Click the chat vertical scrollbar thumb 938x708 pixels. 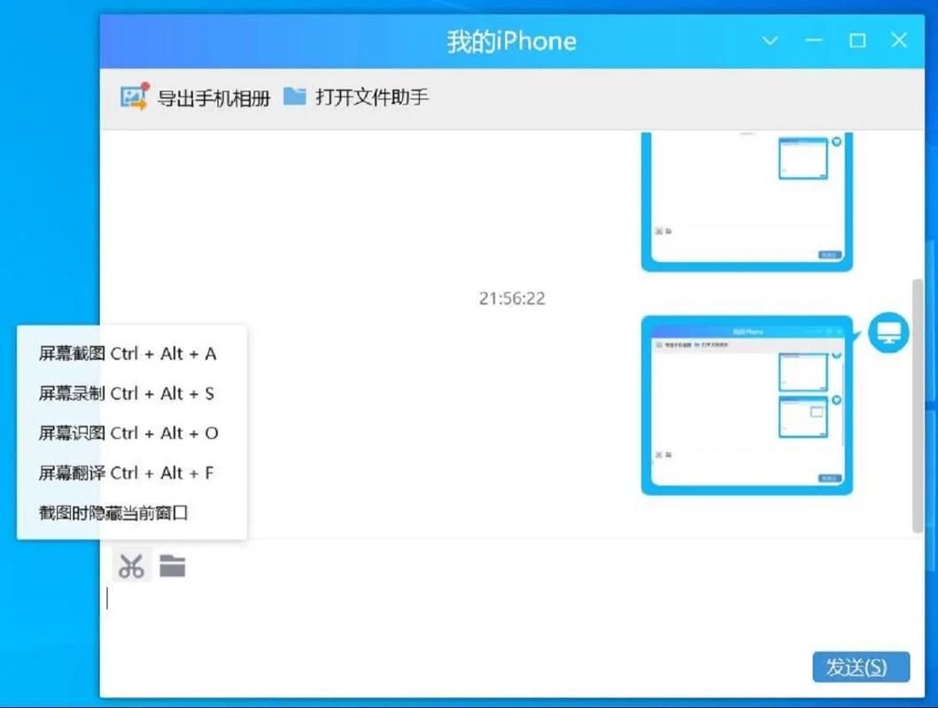(918, 405)
